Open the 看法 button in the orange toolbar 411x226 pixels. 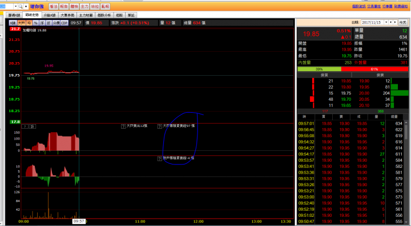(53, 6)
